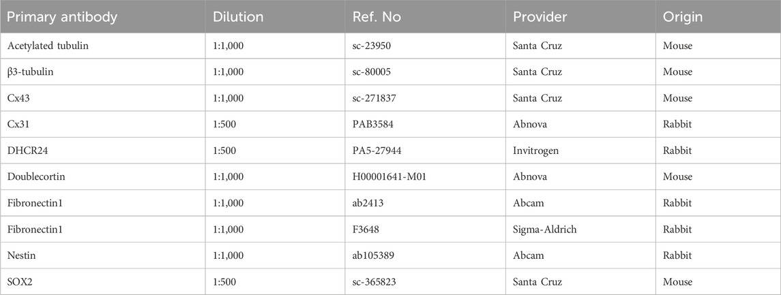Click the Provider column header
The width and height of the screenshot is (781, 295).
(x=580, y=16)
